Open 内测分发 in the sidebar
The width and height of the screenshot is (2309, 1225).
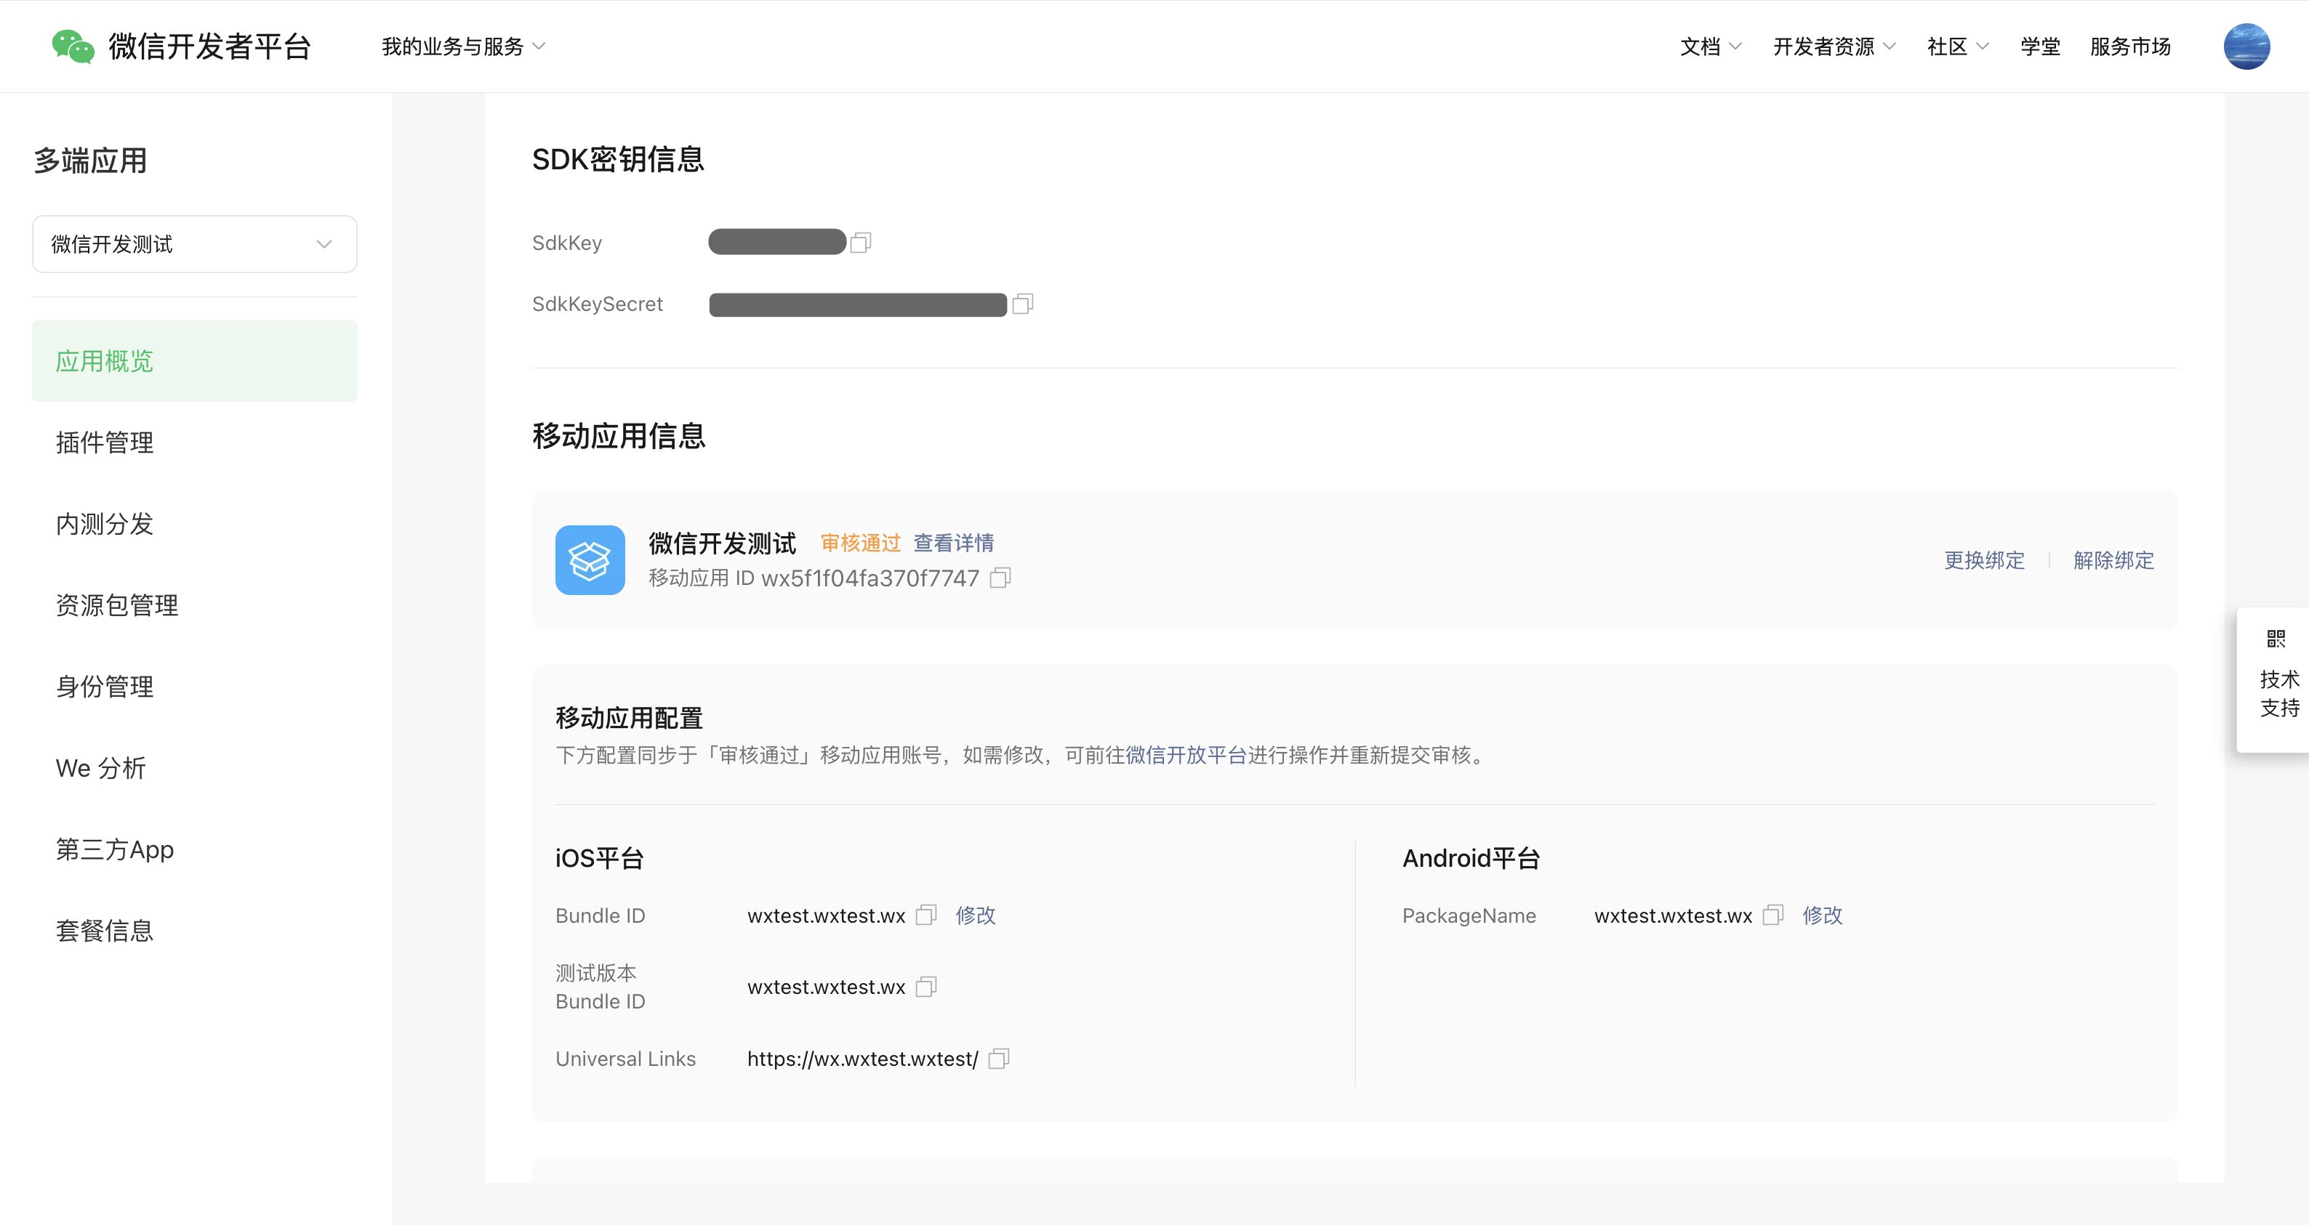click(195, 525)
